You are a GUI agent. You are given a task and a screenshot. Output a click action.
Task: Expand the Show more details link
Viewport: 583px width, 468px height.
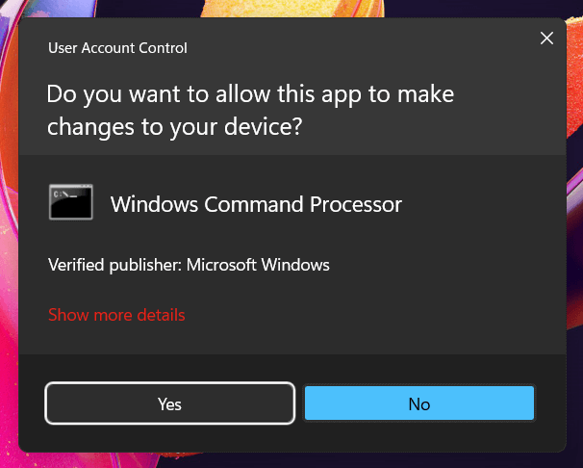point(116,315)
